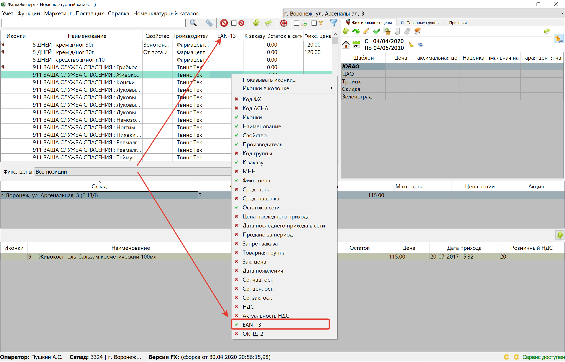This screenshot has height=362, width=565.
Task: Click the orange pushpin icon
Action: 558,39
